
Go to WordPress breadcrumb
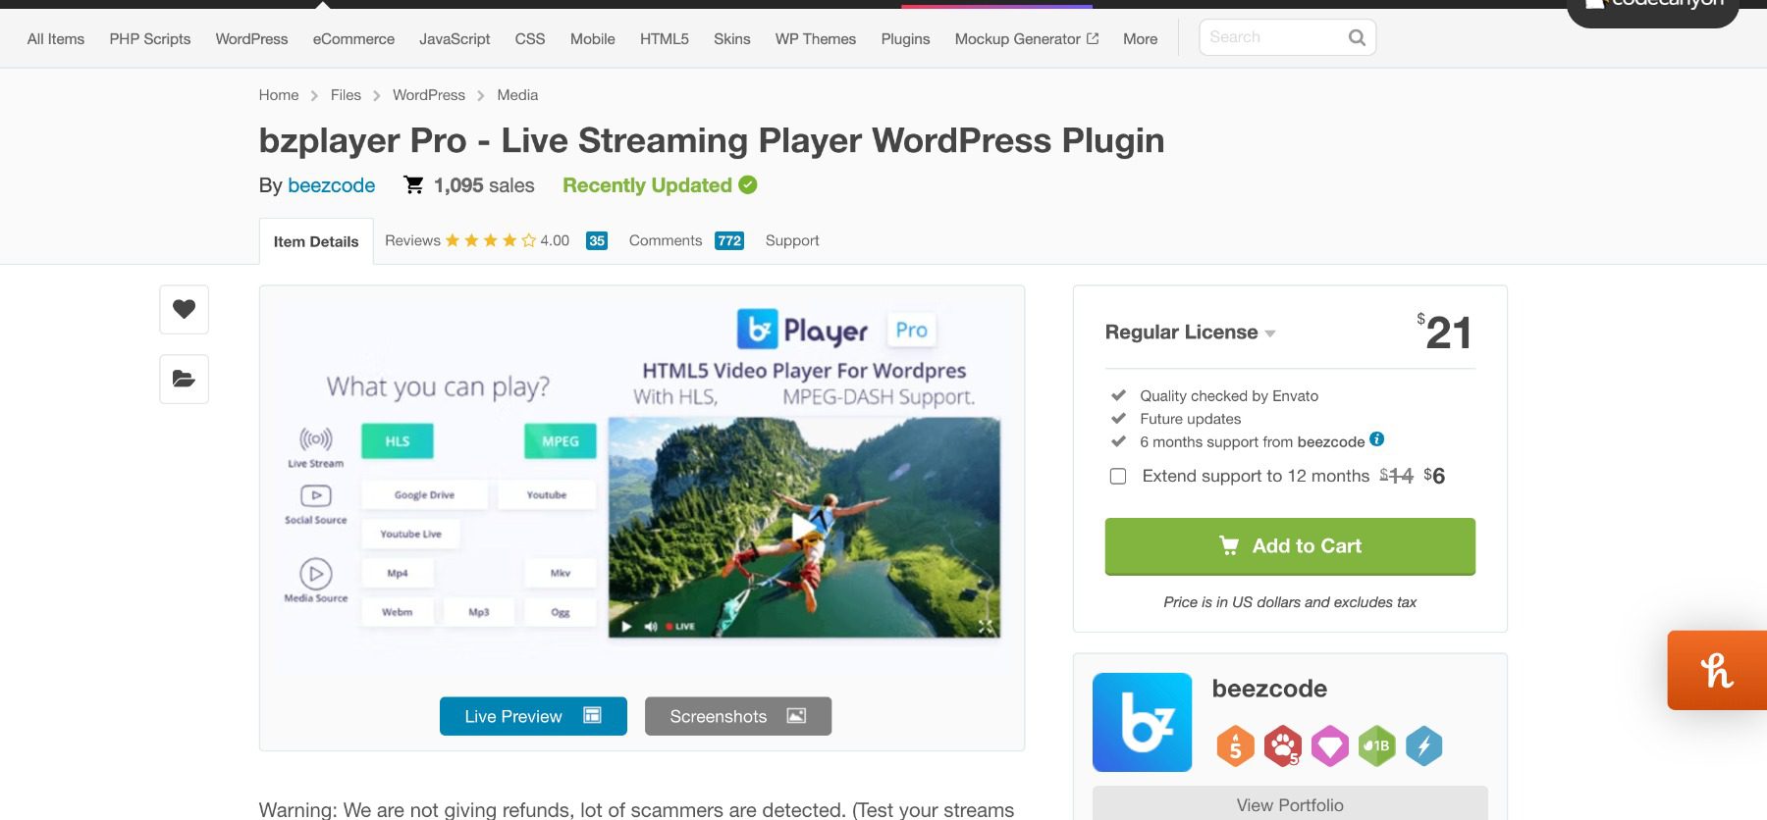coord(429,95)
